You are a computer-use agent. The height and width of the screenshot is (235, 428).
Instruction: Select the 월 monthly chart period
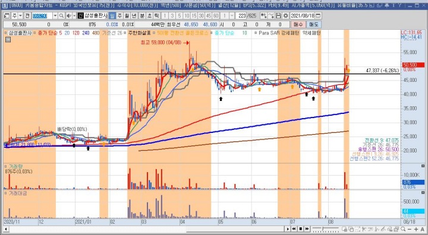pyautogui.click(x=127, y=16)
